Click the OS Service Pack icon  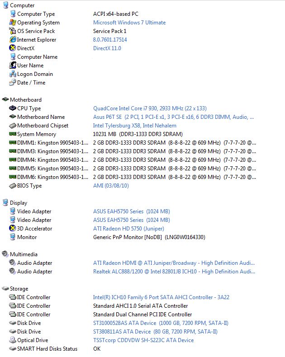(x=13, y=31)
